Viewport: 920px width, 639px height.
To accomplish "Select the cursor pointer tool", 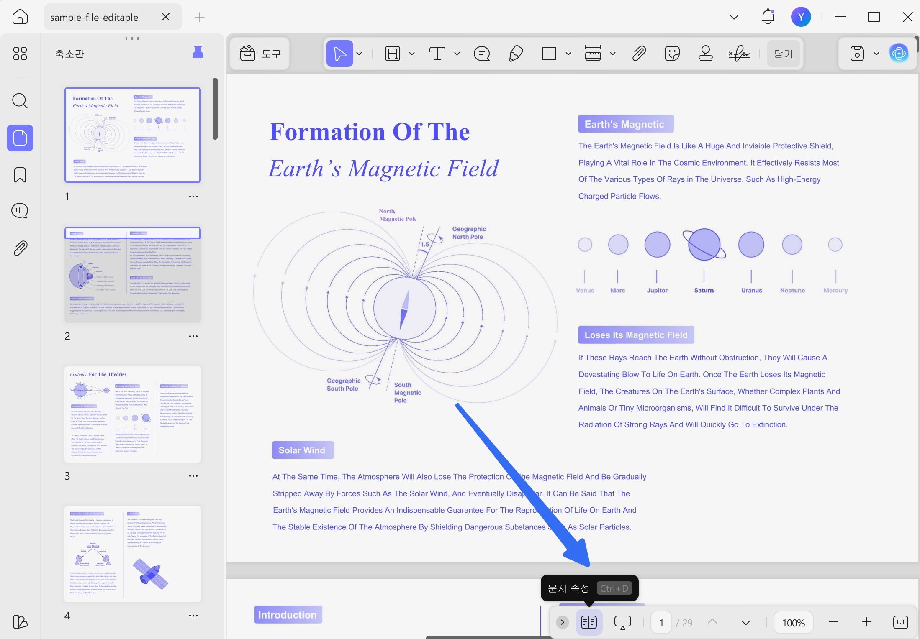I will (x=339, y=54).
